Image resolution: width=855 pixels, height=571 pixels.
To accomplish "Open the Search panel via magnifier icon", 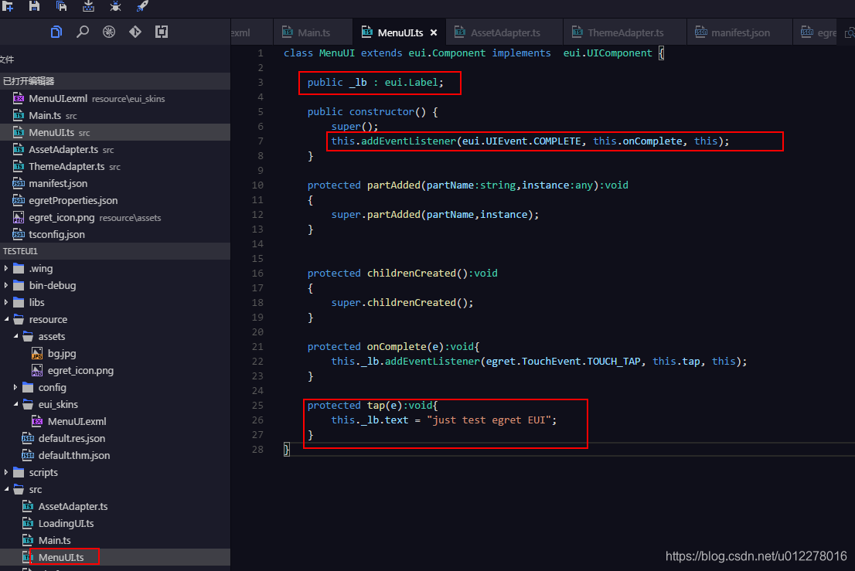I will coord(80,32).
